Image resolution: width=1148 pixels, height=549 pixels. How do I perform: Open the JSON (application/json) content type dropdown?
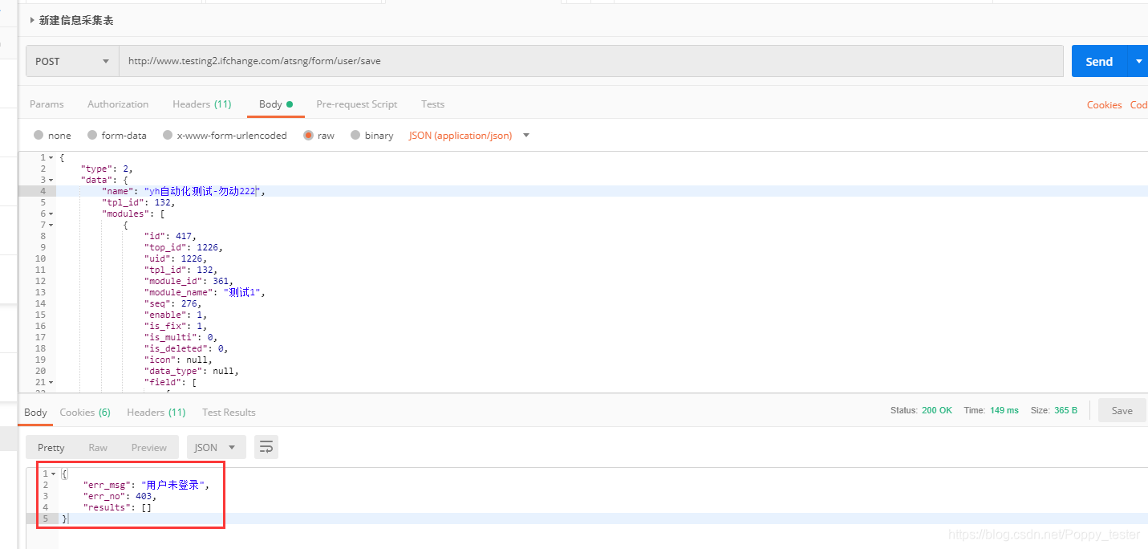469,136
